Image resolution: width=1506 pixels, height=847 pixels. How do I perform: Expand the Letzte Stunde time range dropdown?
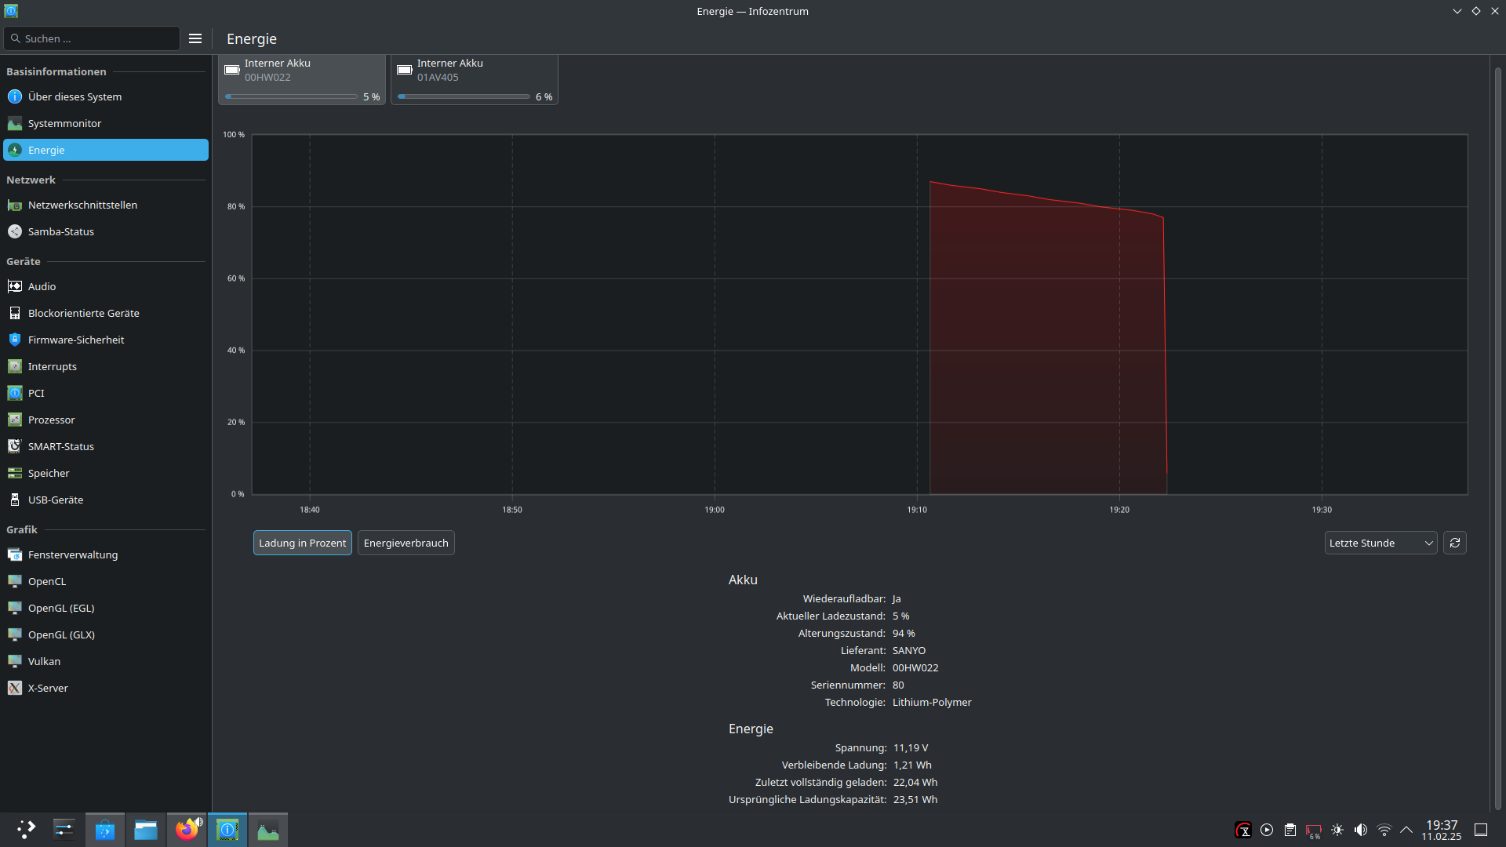(x=1380, y=543)
